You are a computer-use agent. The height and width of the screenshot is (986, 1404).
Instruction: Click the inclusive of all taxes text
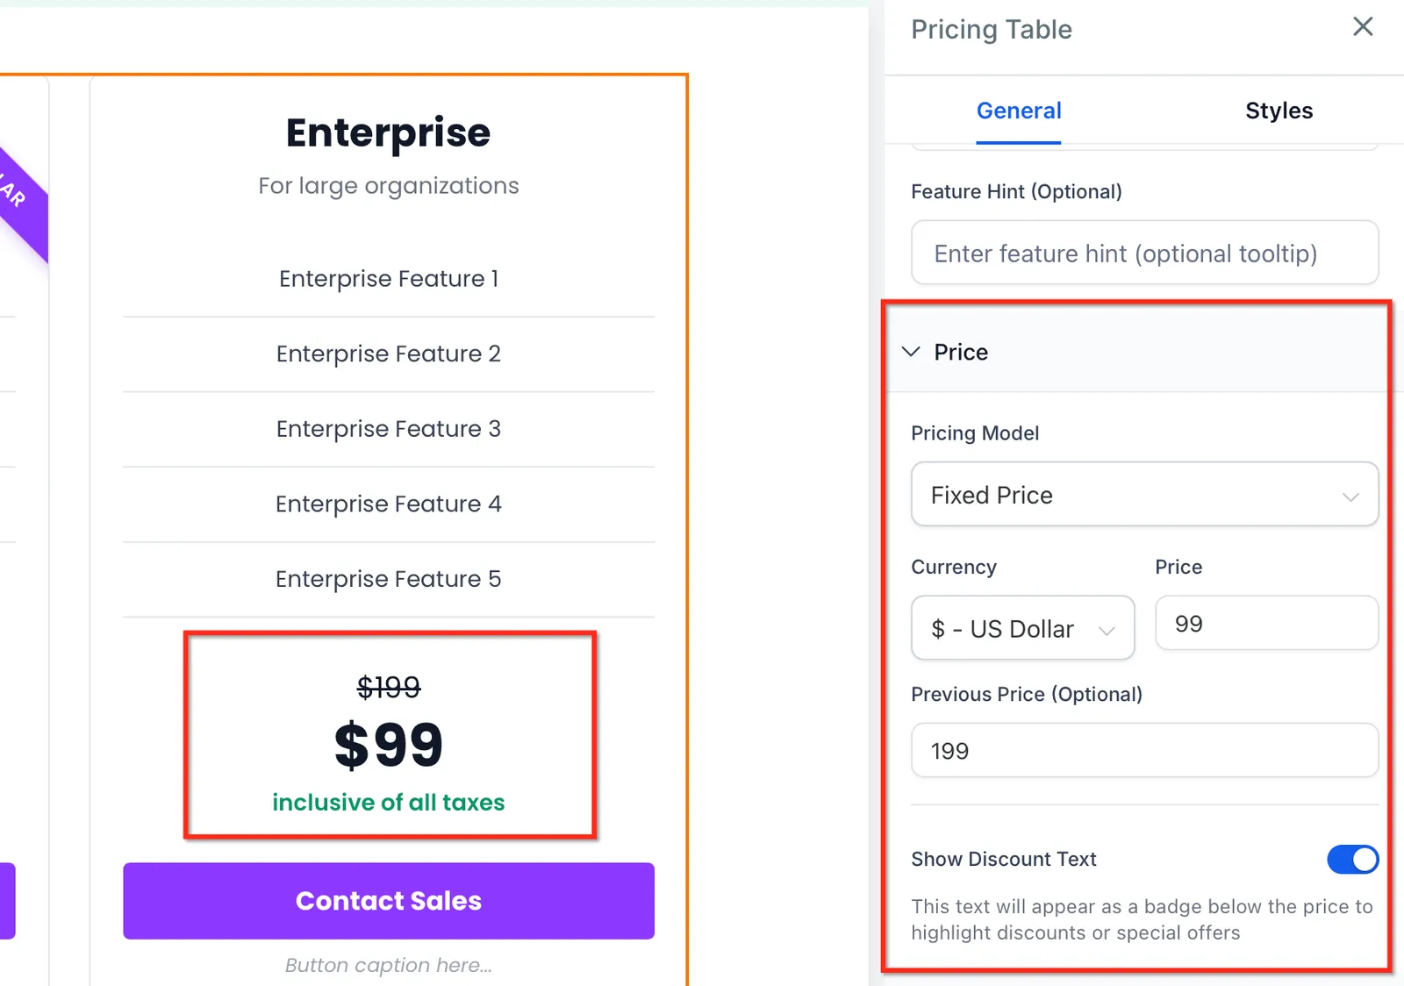point(389,803)
